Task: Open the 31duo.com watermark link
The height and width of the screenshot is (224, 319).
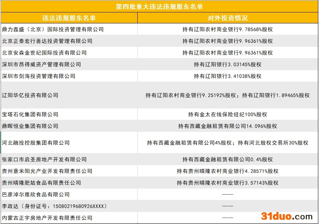Action: point(287,216)
